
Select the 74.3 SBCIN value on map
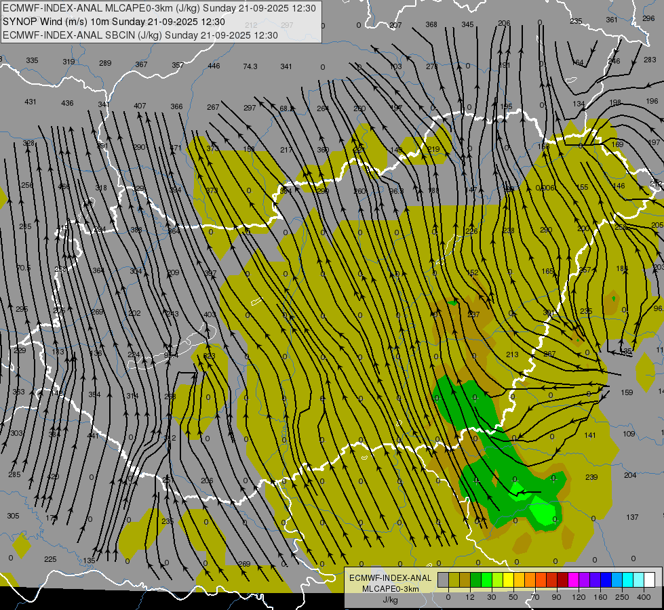coord(250,66)
